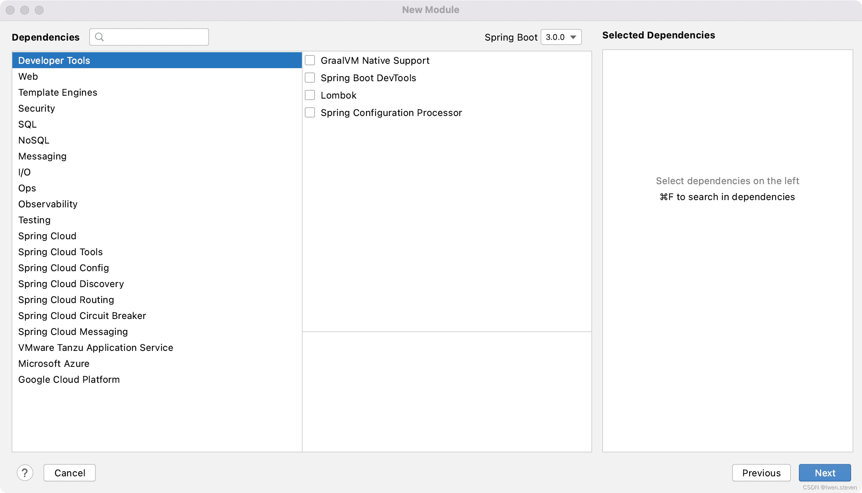Choose the Template Engines category
862x493 pixels.
(x=157, y=92)
